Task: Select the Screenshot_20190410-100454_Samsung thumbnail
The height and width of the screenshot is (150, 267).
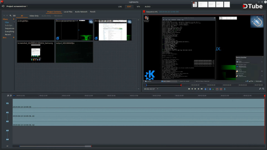Action: (x=35, y=52)
